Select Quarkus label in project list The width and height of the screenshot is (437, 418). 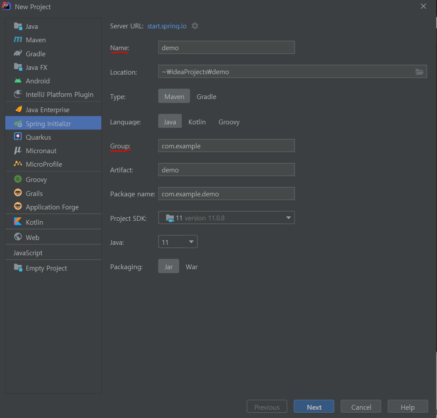pyautogui.click(x=38, y=137)
